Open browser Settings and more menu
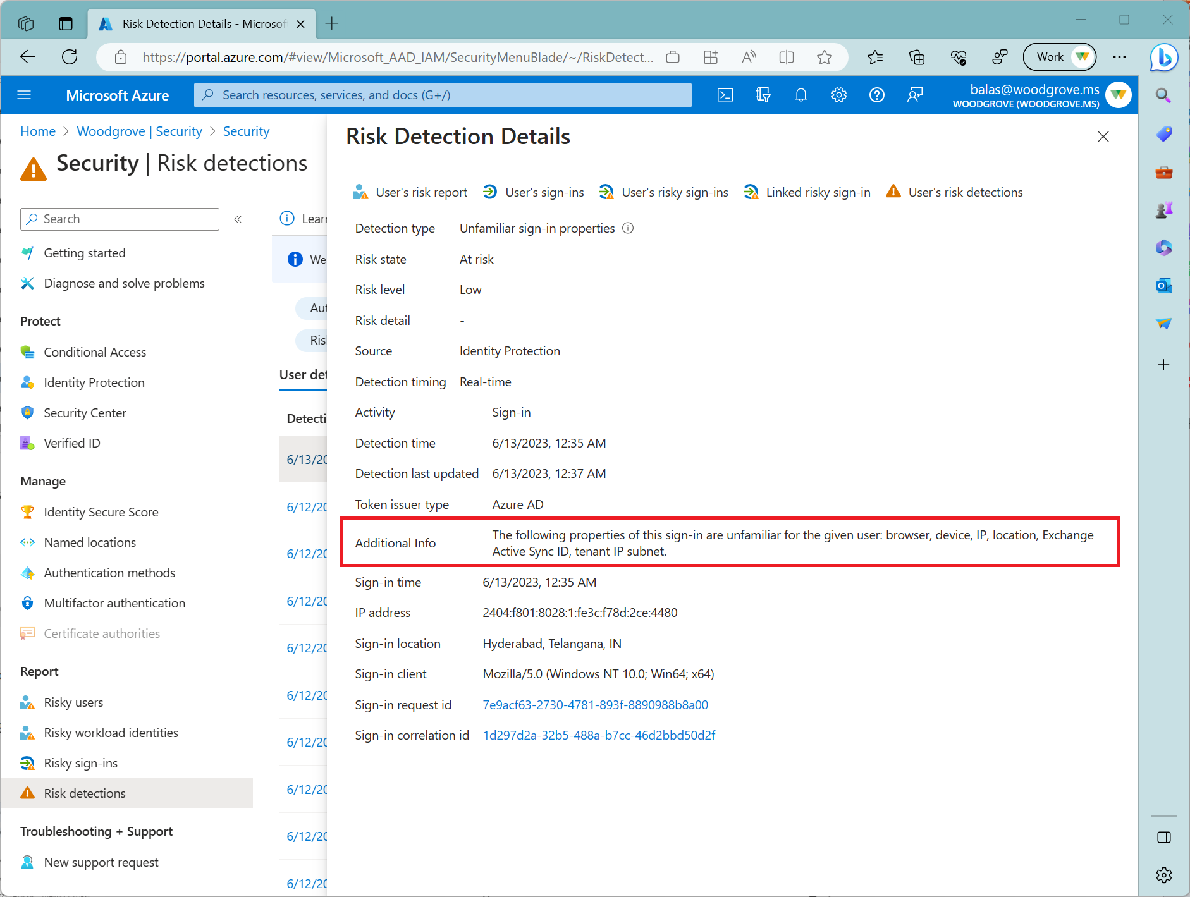Viewport: 1190px width, 897px height. (x=1119, y=58)
